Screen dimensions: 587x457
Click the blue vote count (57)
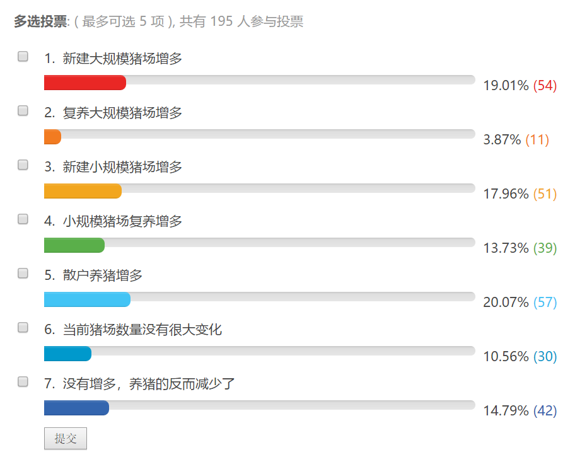[x=545, y=303]
